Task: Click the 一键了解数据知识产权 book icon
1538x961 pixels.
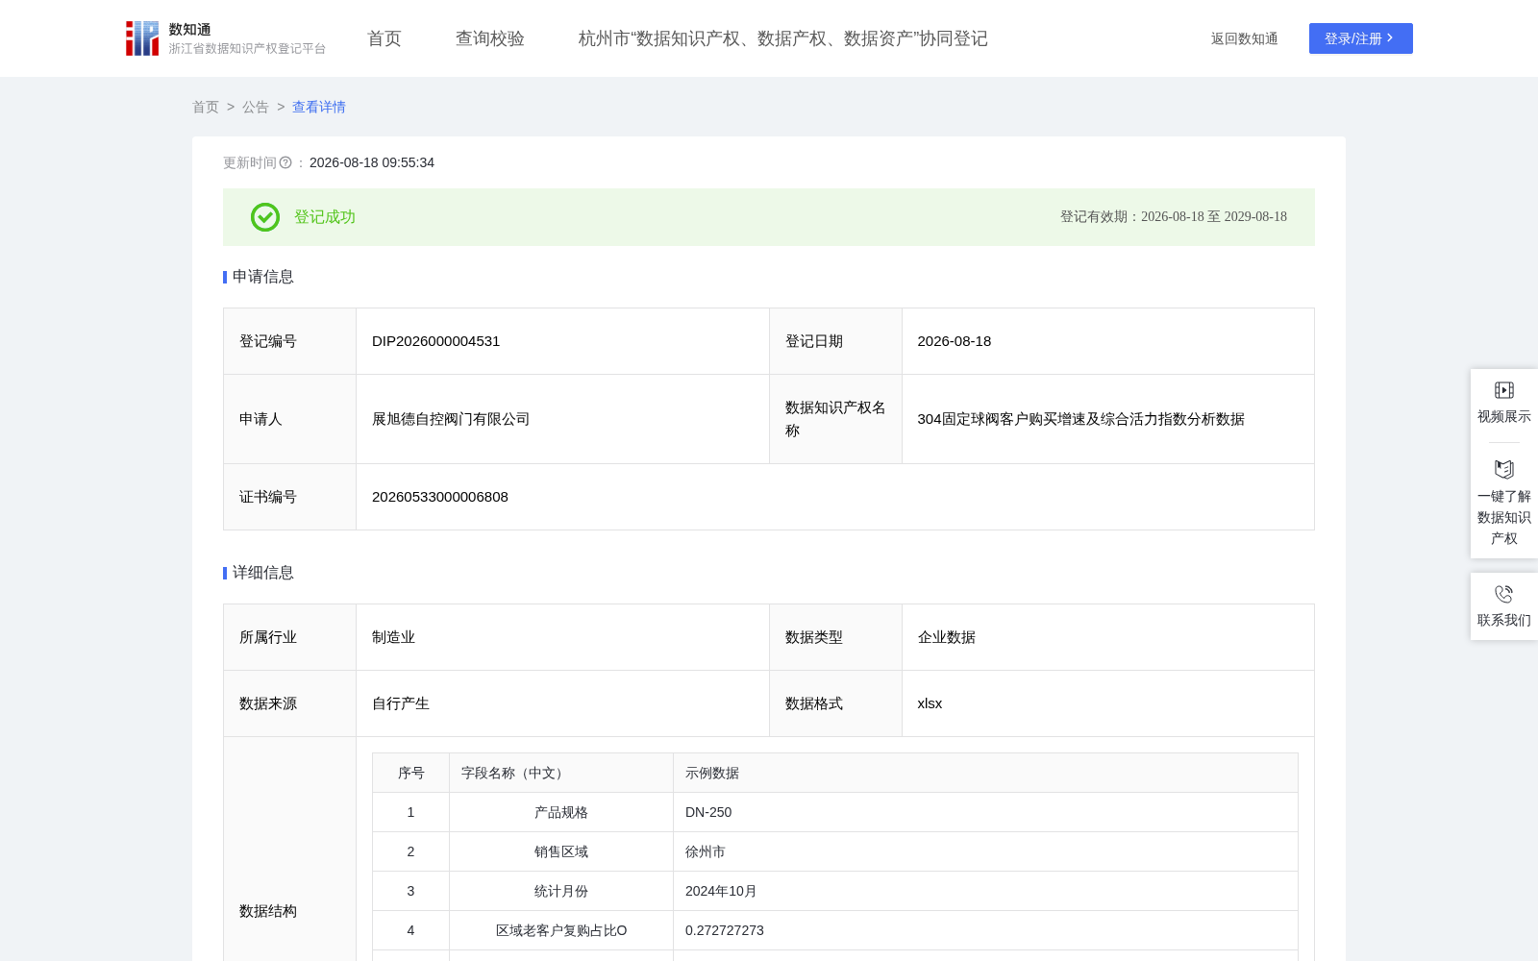Action: pos(1504,469)
